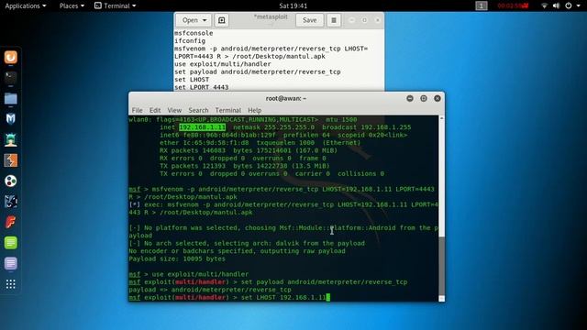Viewport: 587px width, 330px height.
Task: Open the Help menu in terminal window
Action: click(x=255, y=110)
